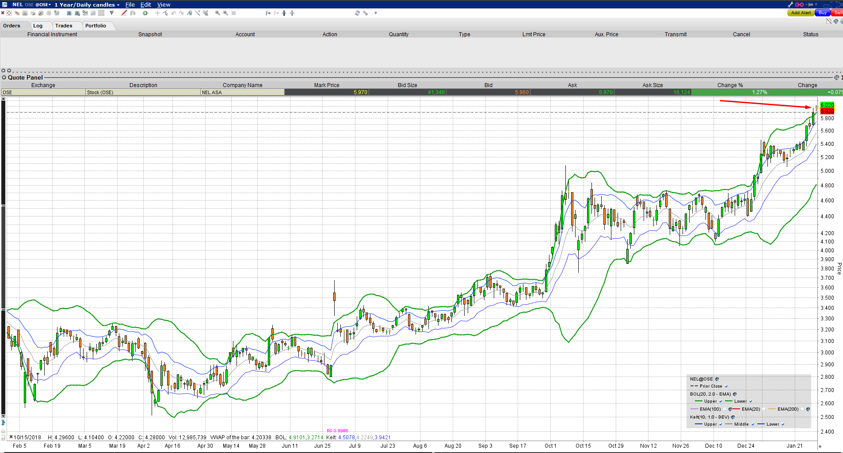Open the 1 Year/Daily candles dropdown
This screenshot has height=453, width=843.
coord(87,4)
